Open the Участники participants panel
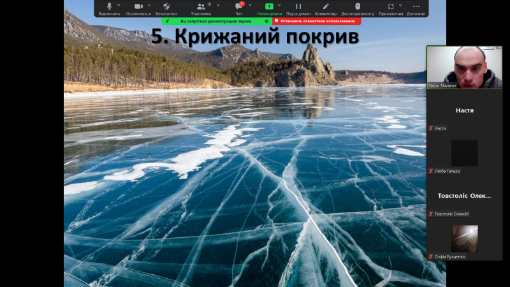510x287 pixels. [200, 6]
